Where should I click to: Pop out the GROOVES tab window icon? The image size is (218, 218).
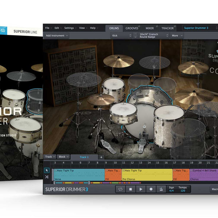(139, 26)
